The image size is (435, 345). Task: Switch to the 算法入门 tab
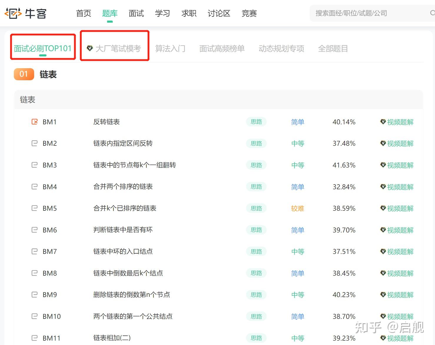point(170,48)
